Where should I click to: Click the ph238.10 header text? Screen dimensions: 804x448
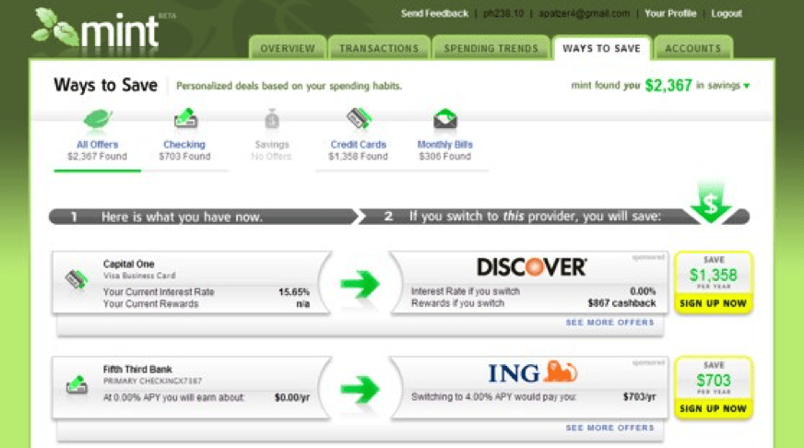pos(503,14)
